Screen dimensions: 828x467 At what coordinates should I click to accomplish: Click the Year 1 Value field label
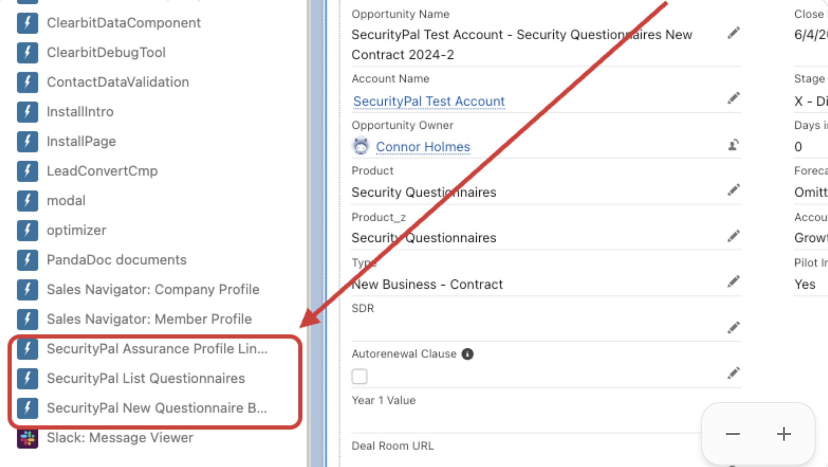[x=383, y=400]
